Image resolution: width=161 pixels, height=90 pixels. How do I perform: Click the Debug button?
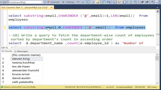point(68,2)
